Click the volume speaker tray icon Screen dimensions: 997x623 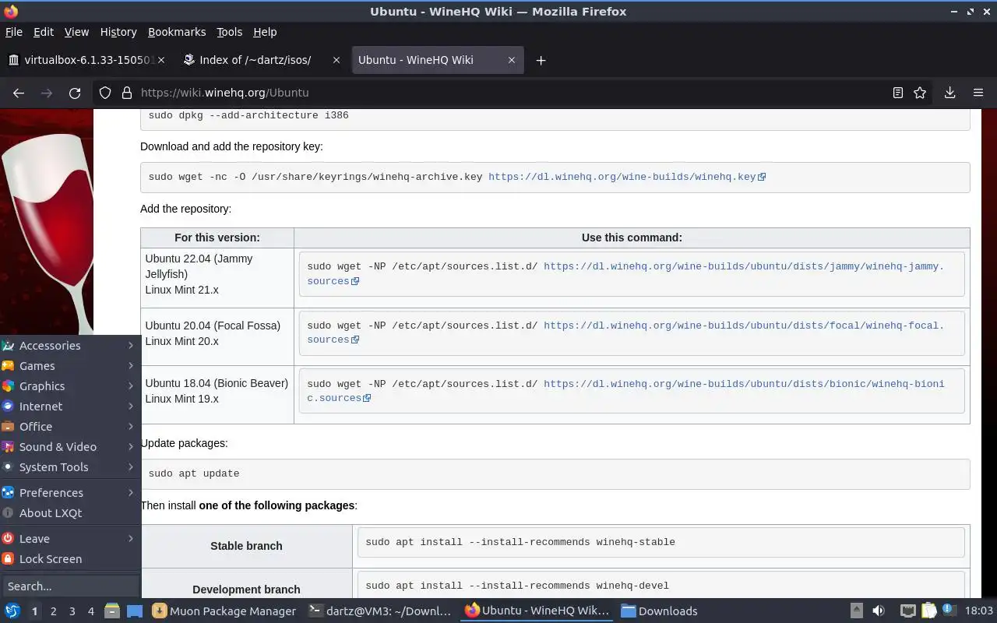[878, 611]
